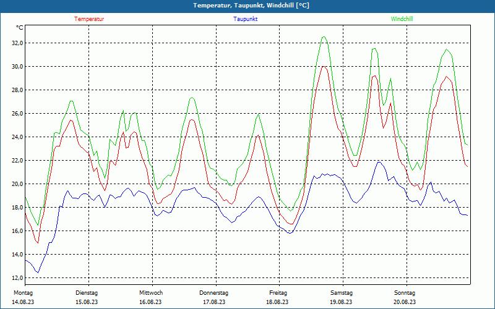Click the 30,0 axis value
The image size is (495, 309).
tap(17, 67)
